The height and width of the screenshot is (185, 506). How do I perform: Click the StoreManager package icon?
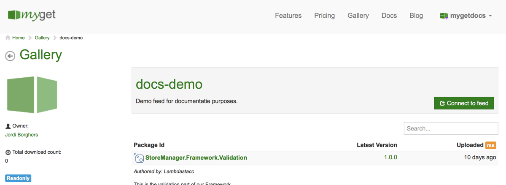tap(139, 158)
